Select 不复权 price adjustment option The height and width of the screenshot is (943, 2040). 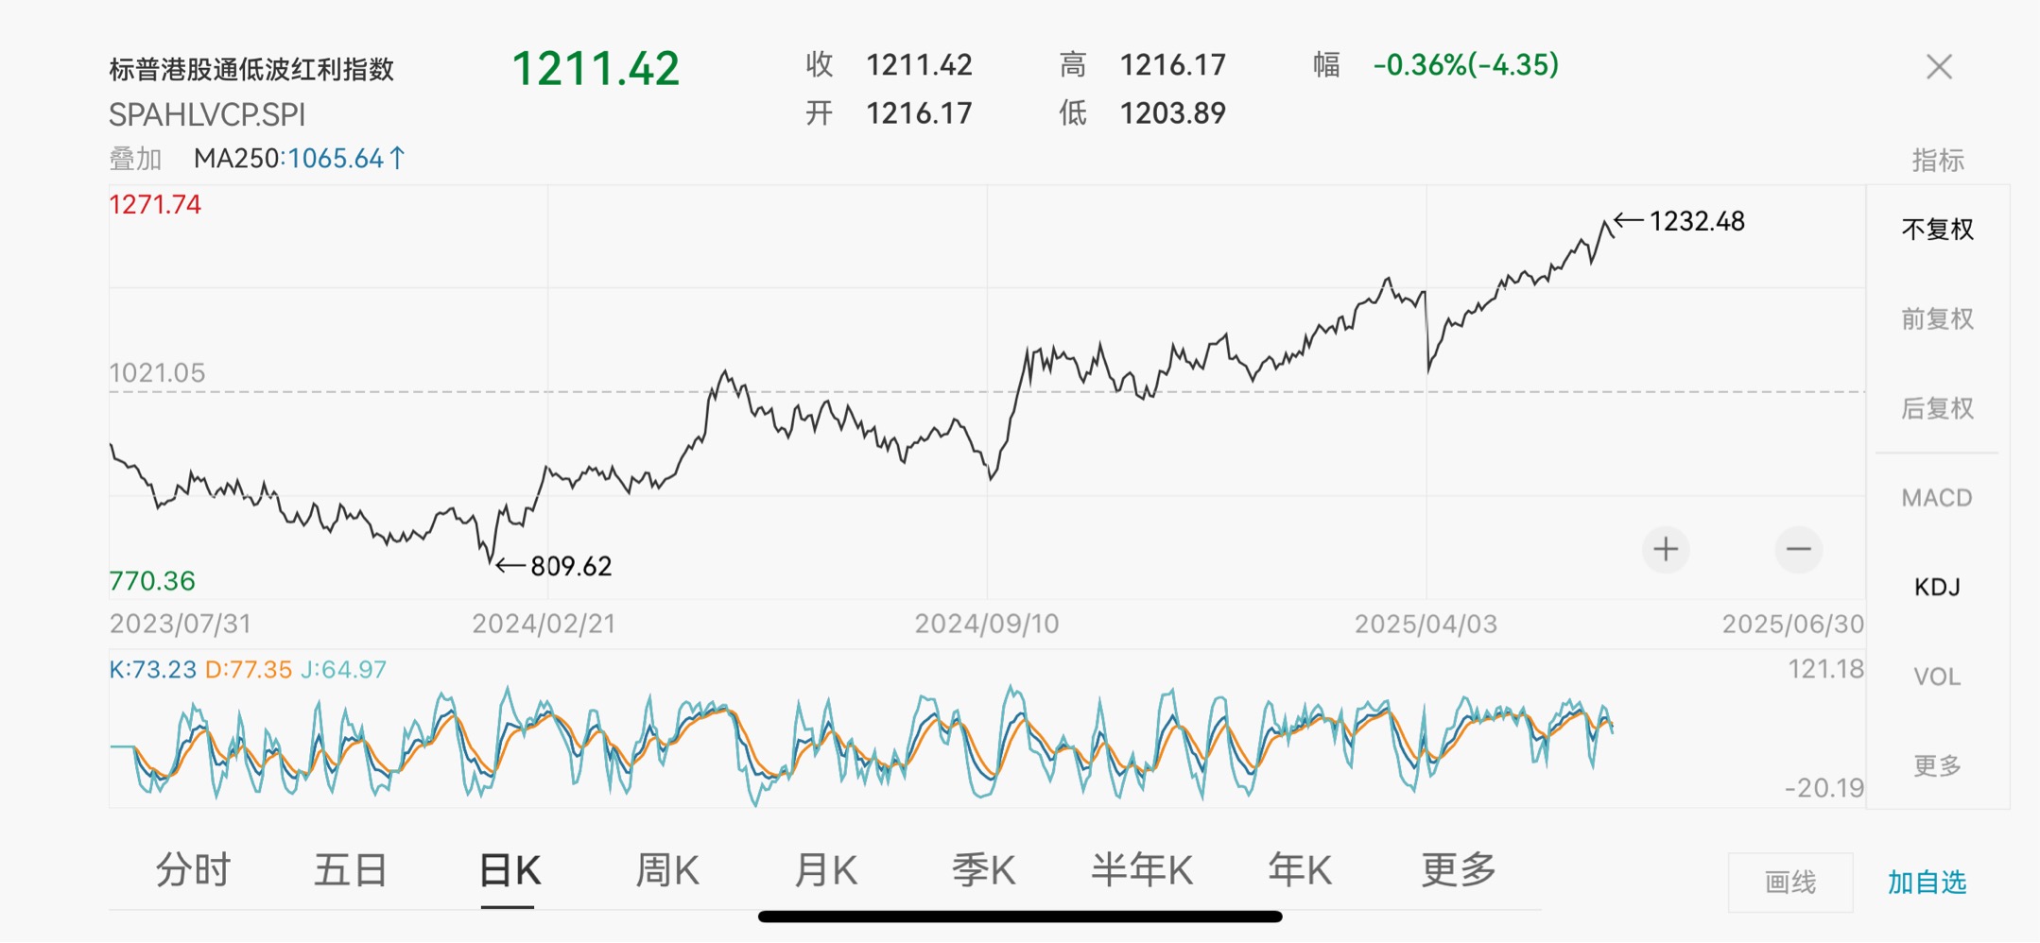pos(1937,230)
